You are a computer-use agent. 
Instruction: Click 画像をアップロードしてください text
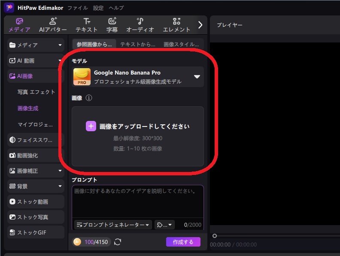(x=144, y=126)
